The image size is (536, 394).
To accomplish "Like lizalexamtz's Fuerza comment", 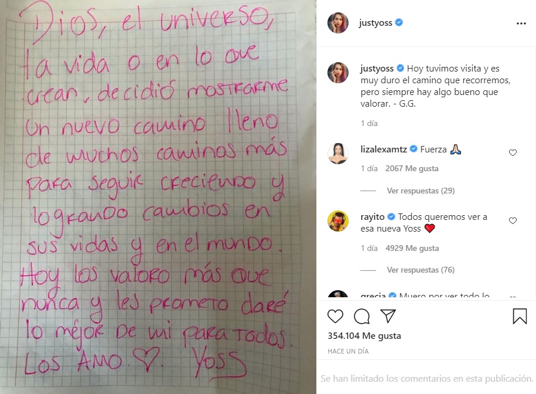I will coord(513,153).
